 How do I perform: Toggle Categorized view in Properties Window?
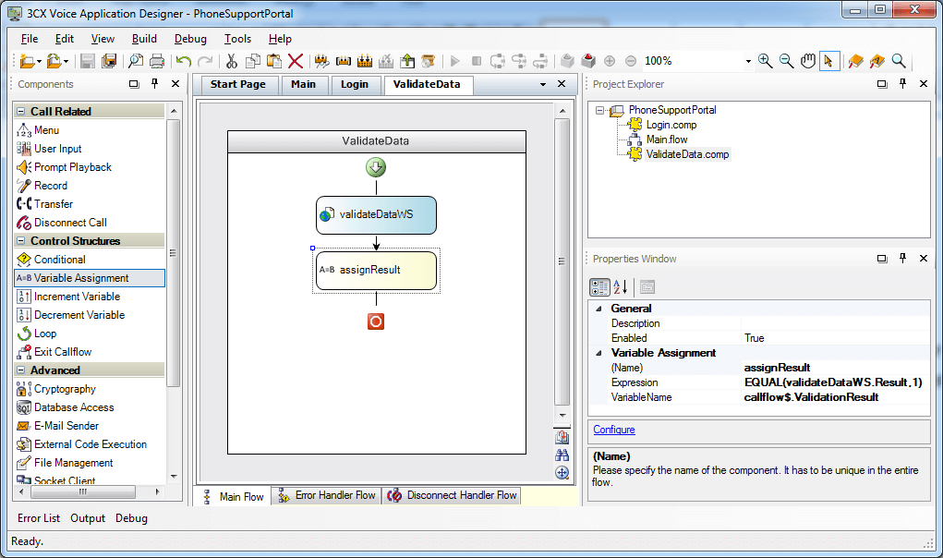pyautogui.click(x=599, y=287)
